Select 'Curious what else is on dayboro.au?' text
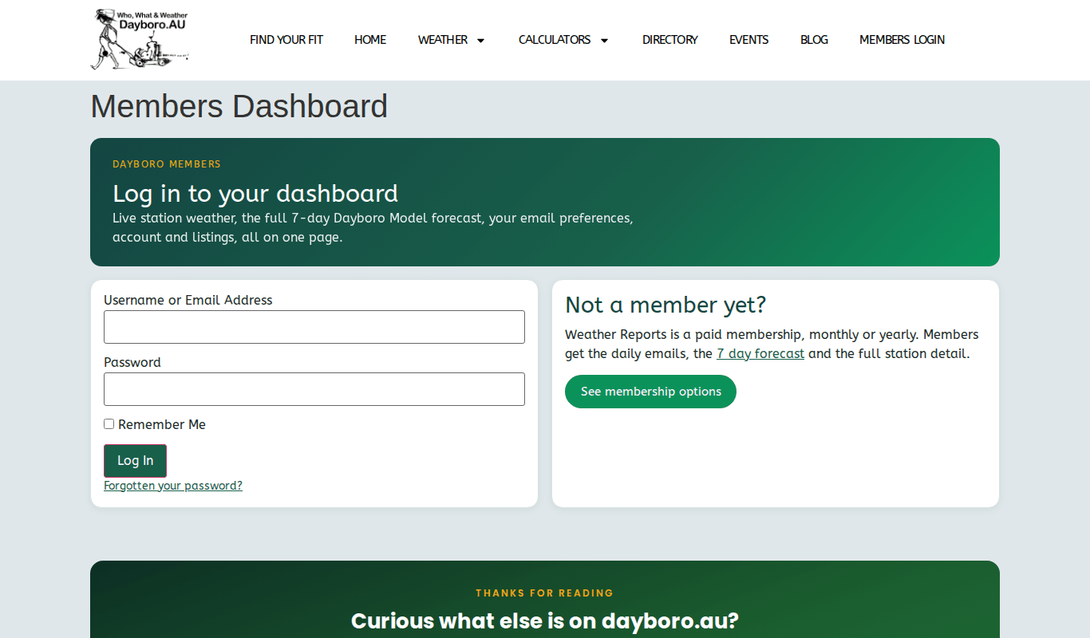 click(x=545, y=621)
